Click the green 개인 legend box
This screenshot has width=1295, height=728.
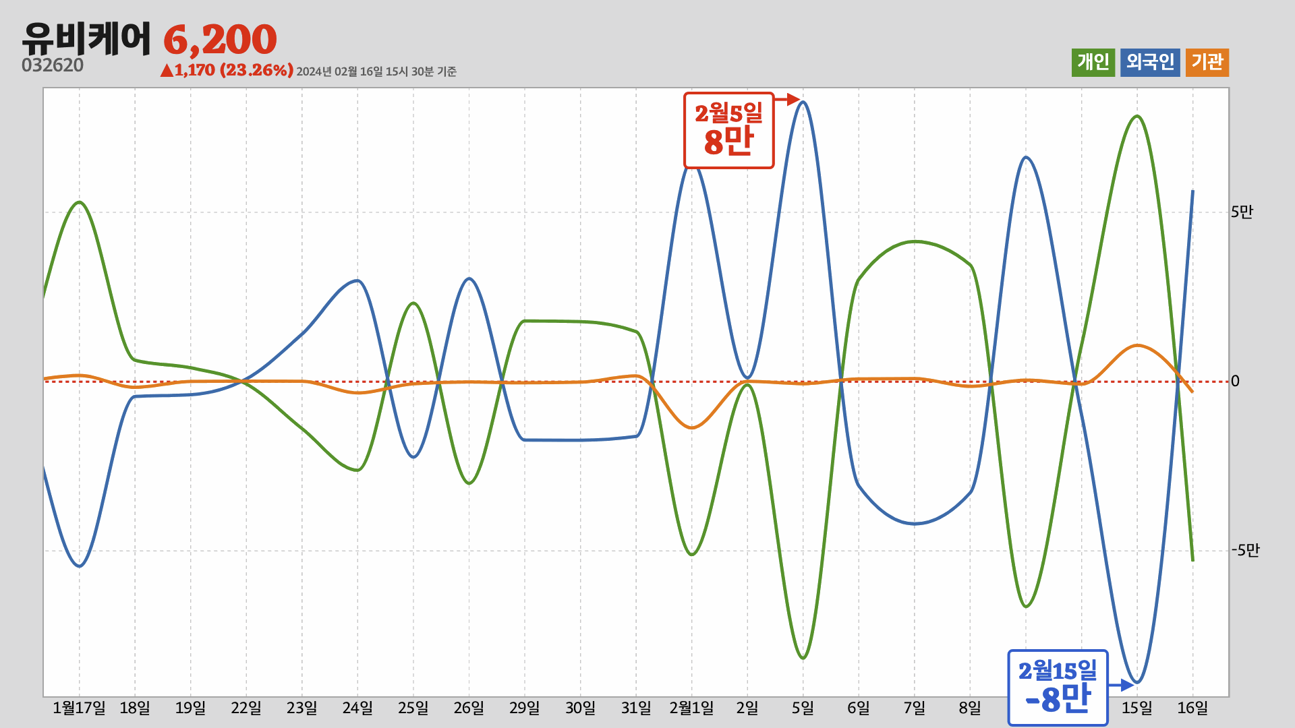point(1093,63)
